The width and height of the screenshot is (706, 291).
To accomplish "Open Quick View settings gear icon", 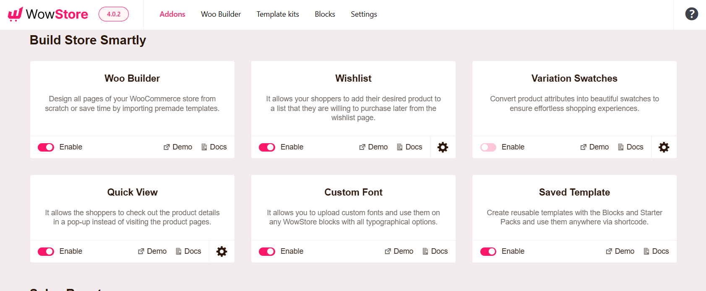I will [x=221, y=251].
